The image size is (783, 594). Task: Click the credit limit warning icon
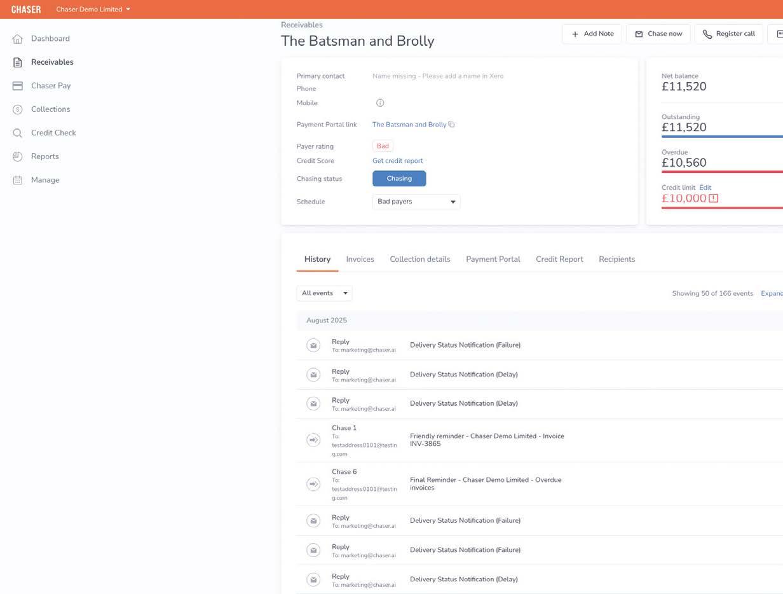click(x=714, y=198)
